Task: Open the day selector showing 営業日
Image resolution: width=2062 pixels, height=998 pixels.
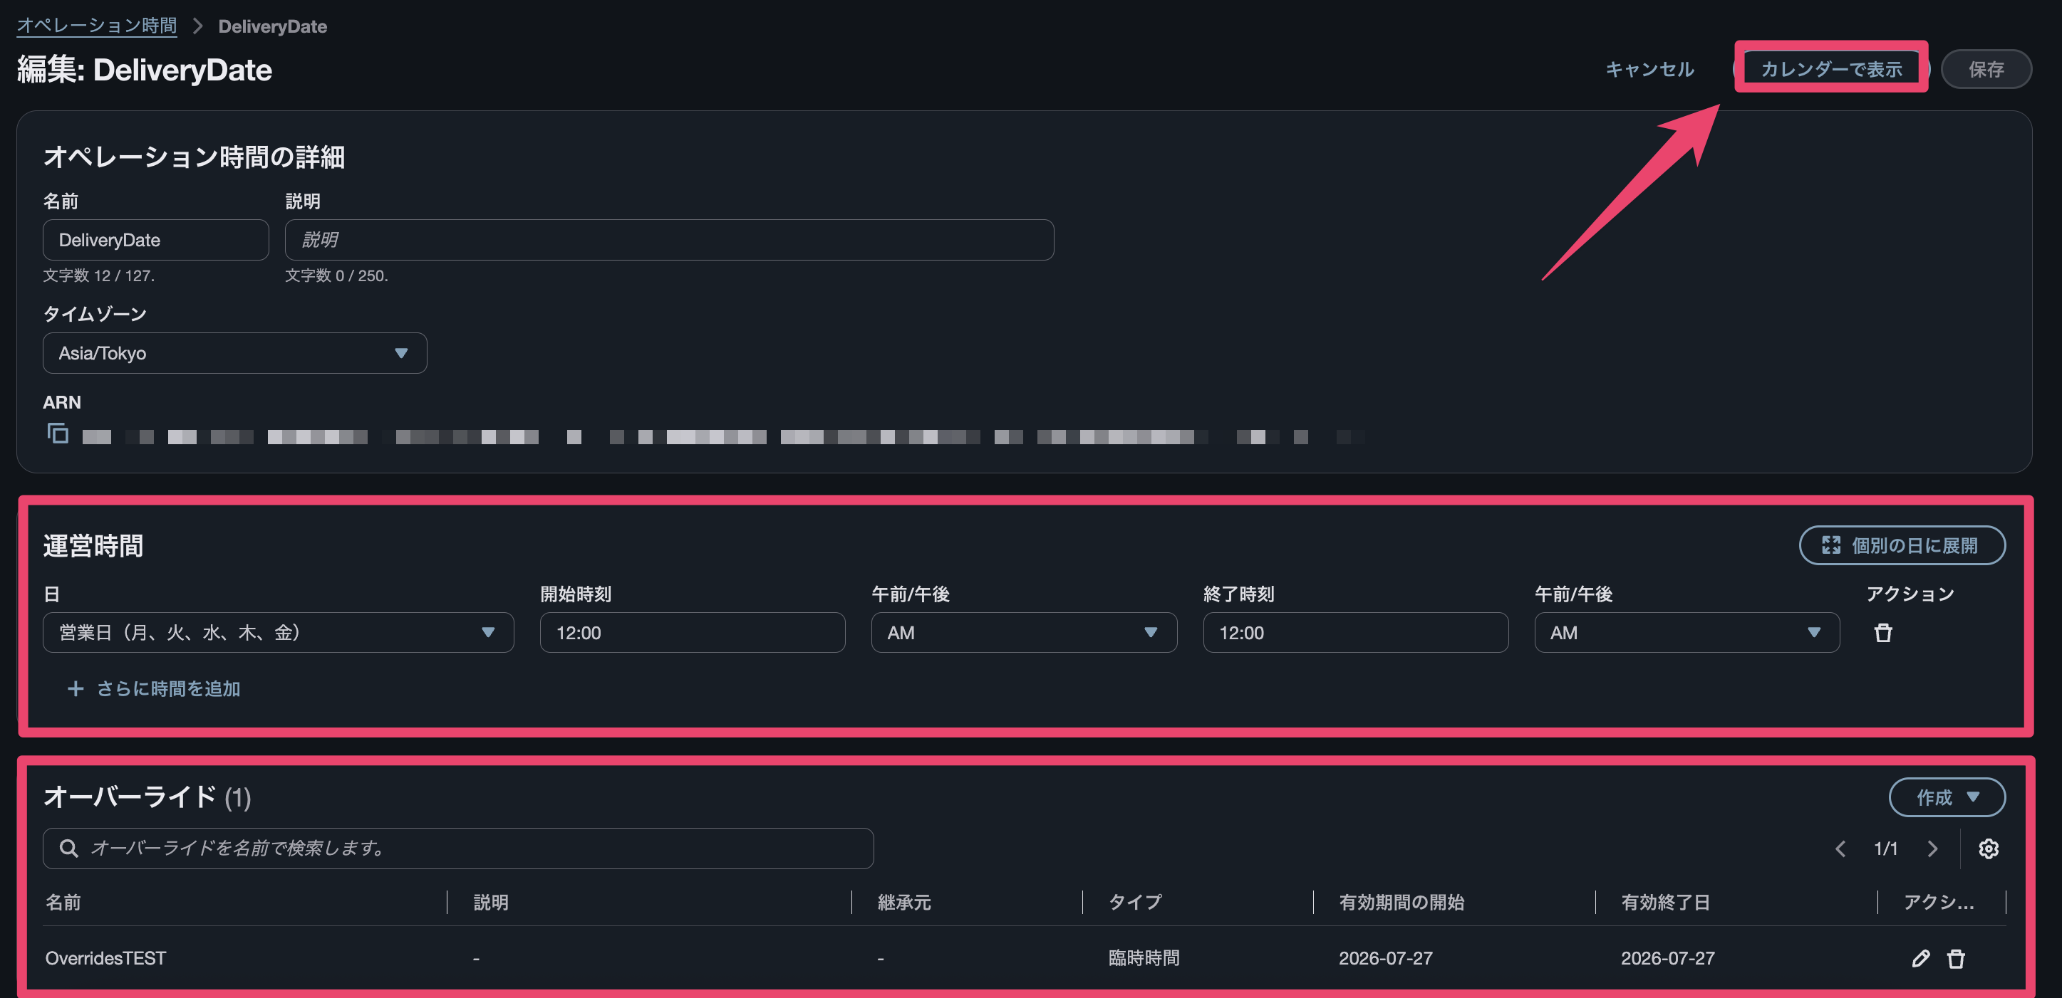Action: tap(278, 633)
